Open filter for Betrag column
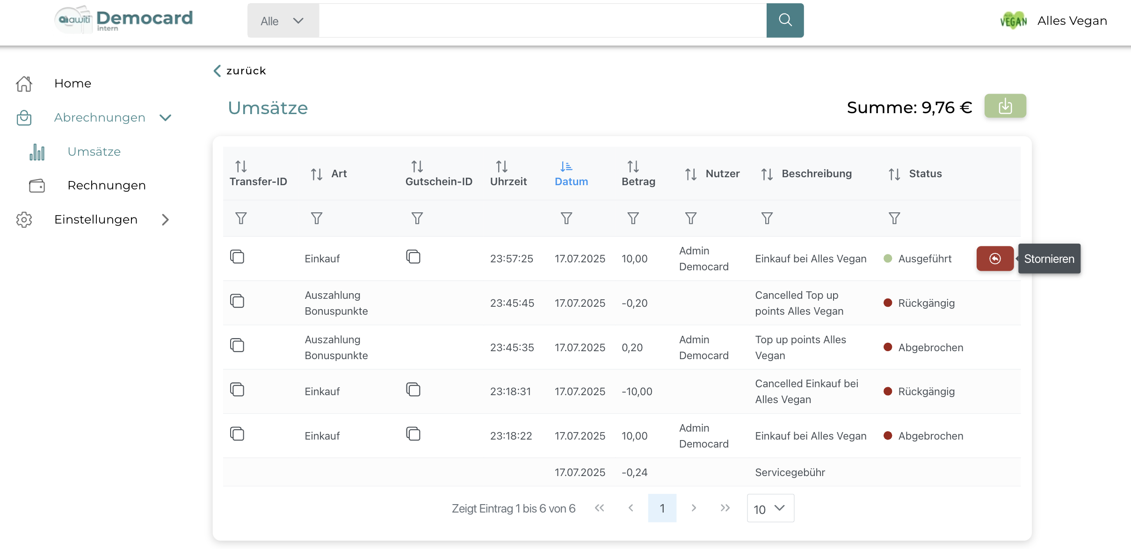The height and width of the screenshot is (549, 1131). click(633, 218)
